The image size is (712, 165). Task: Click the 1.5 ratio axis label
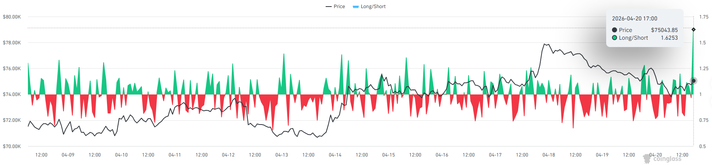click(x=702, y=43)
